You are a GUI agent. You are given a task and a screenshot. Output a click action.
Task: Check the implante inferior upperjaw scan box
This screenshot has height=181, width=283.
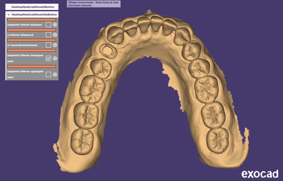48,75
